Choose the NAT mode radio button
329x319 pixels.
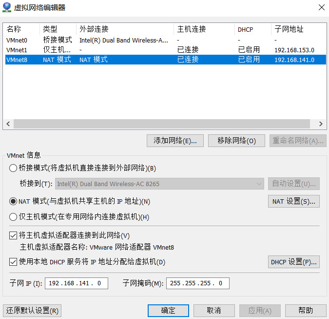pyautogui.click(x=13, y=201)
